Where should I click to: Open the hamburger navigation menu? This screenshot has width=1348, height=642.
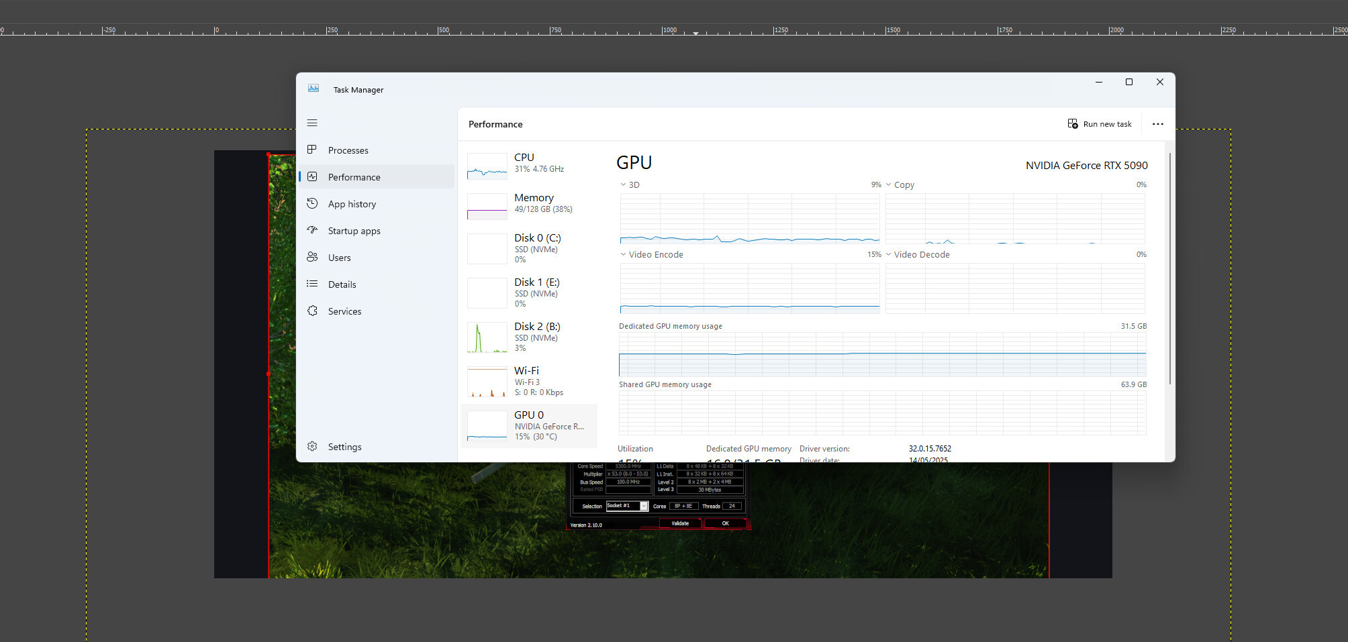coord(312,123)
